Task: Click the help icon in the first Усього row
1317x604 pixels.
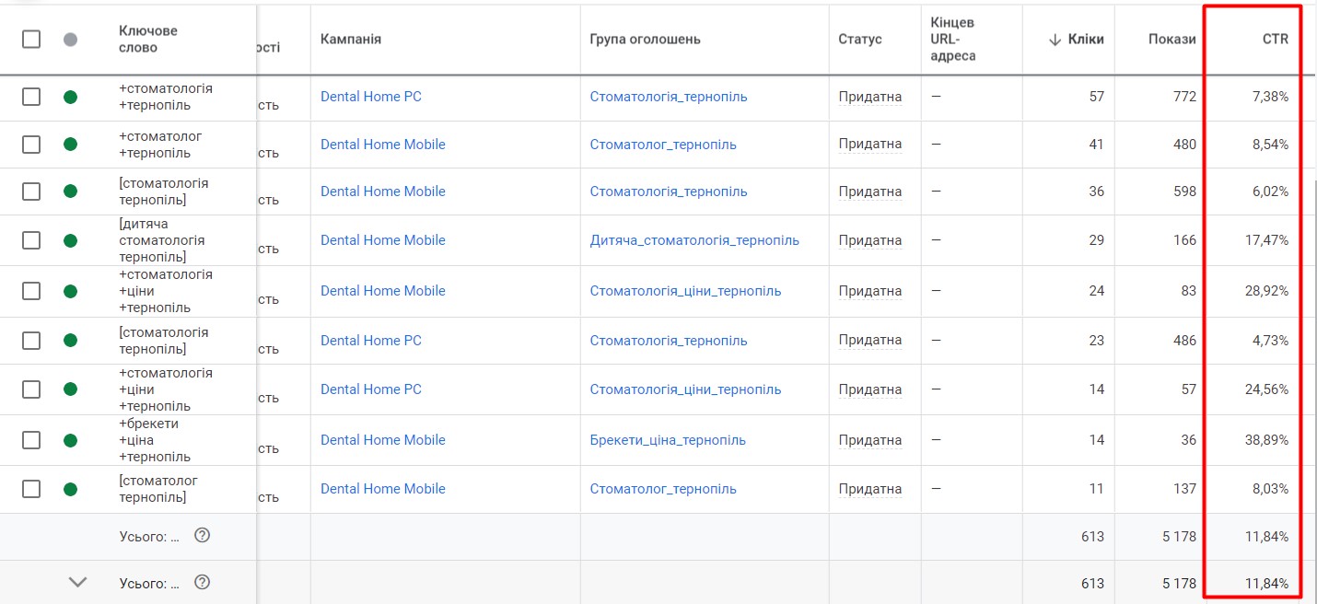Action: pos(203,535)
